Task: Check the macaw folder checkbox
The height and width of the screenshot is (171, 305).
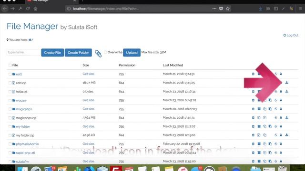Action: 10,100
